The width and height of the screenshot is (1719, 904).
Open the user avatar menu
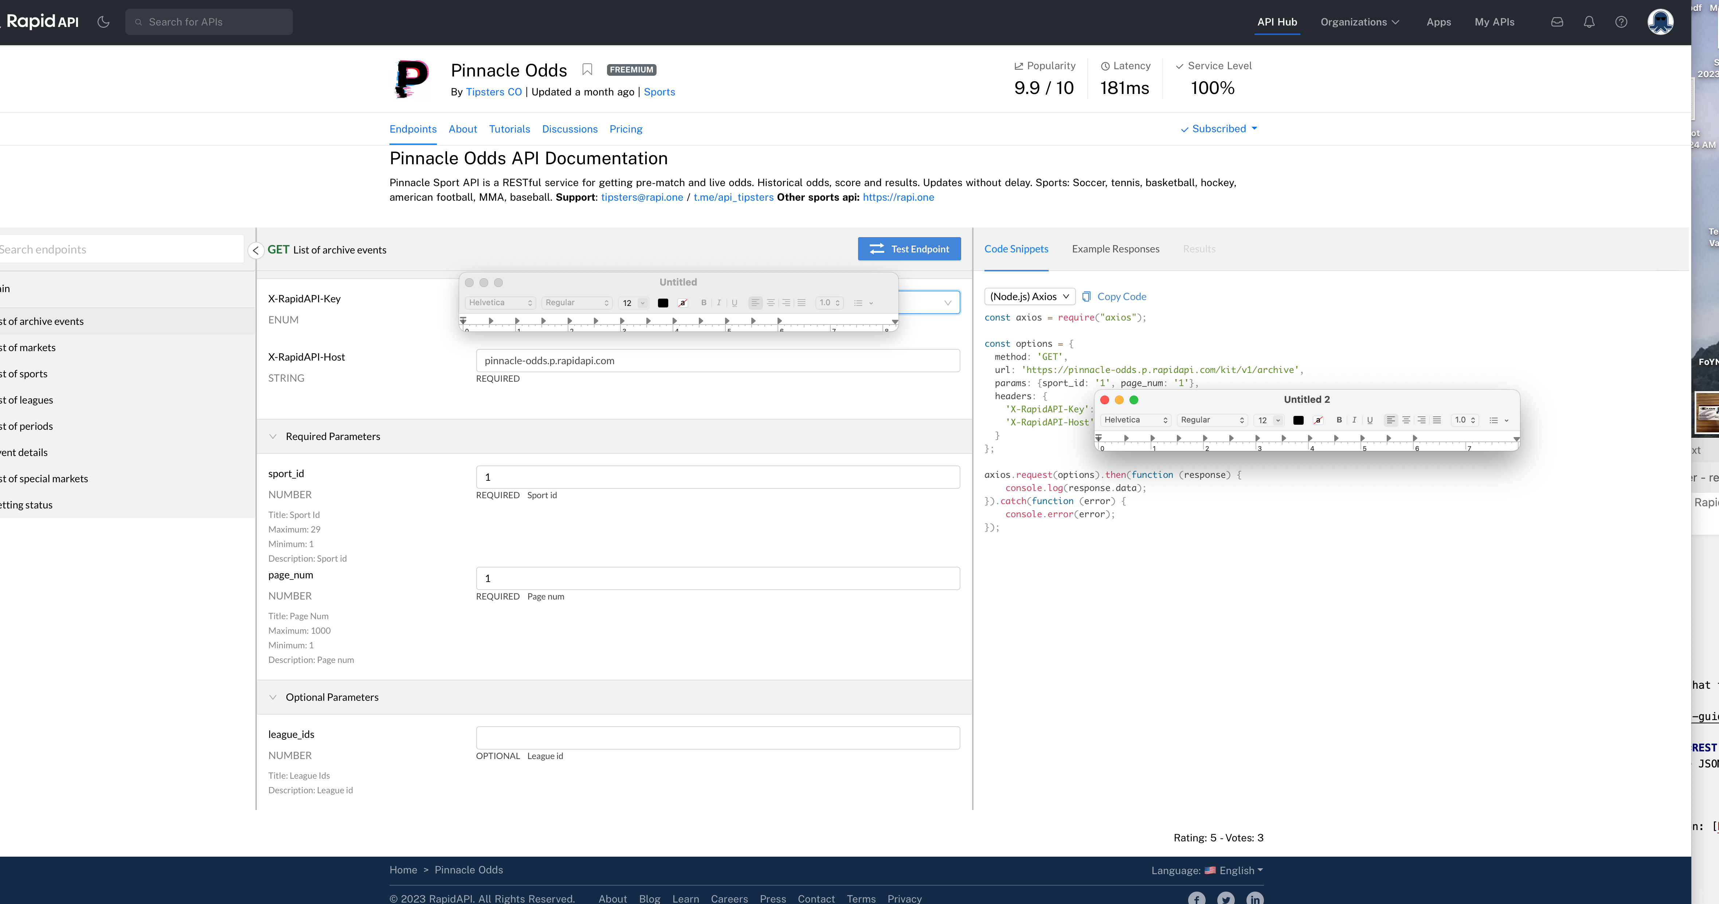1660,22
